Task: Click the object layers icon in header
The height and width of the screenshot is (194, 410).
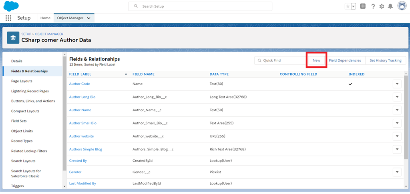Action: point(13,38)
